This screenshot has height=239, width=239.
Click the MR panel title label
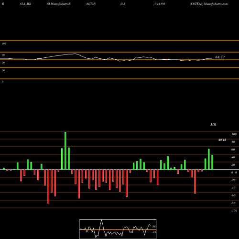coord(213,124)
